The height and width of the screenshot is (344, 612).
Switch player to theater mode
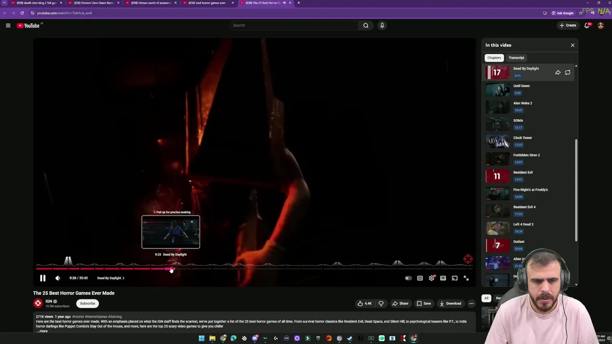coord(443,278)
